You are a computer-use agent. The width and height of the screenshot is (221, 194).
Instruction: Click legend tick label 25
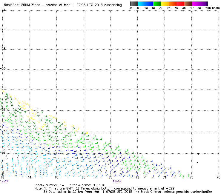point(169,8)
